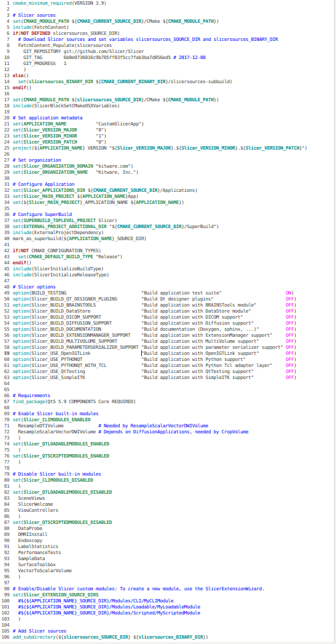Click the GIT_REPOSITORY git://github.com/Slicer/Slicer line
Image resolution: width=336 pixels, height=644 pixels.
click(x=84, y=52)
